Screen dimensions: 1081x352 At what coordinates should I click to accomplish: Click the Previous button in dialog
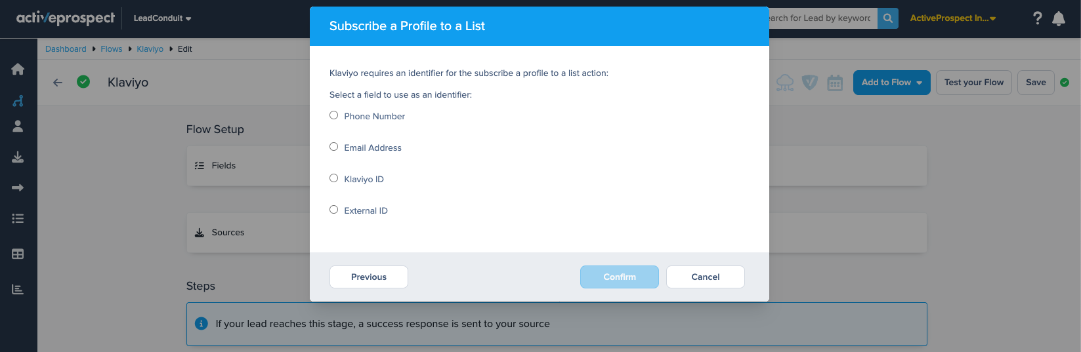(x=368, y=277)
